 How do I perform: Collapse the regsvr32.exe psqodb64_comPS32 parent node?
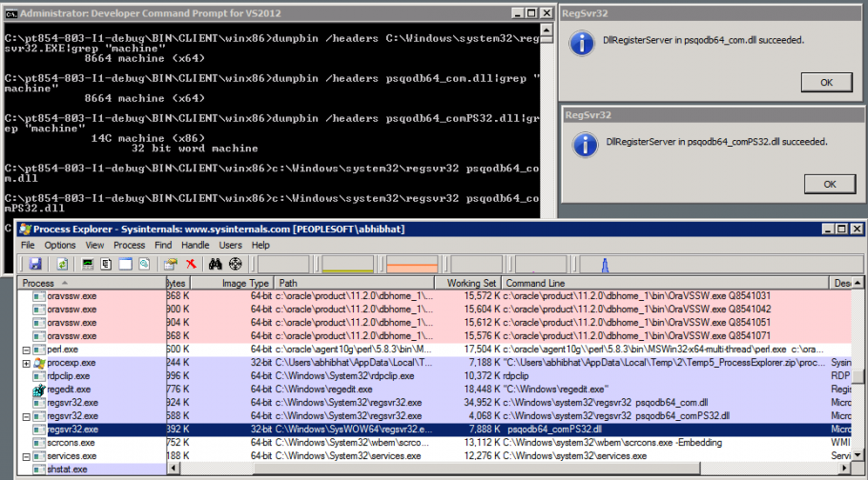pos(26,416)
